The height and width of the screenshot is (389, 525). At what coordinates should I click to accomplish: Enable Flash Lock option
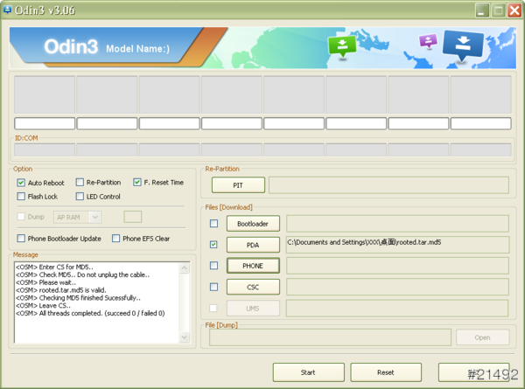click(x=22, y=197)
